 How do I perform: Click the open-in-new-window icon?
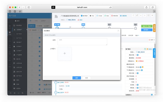click(x=137, y=15)
